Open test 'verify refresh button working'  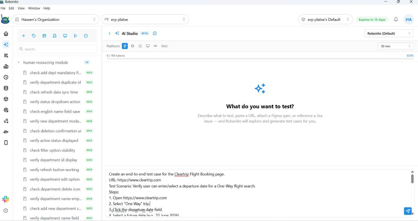54,170
